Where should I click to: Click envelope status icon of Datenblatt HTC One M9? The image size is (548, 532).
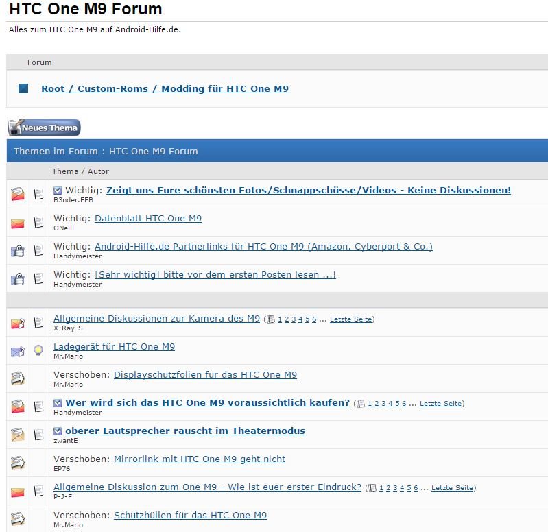tap(17, 223)
